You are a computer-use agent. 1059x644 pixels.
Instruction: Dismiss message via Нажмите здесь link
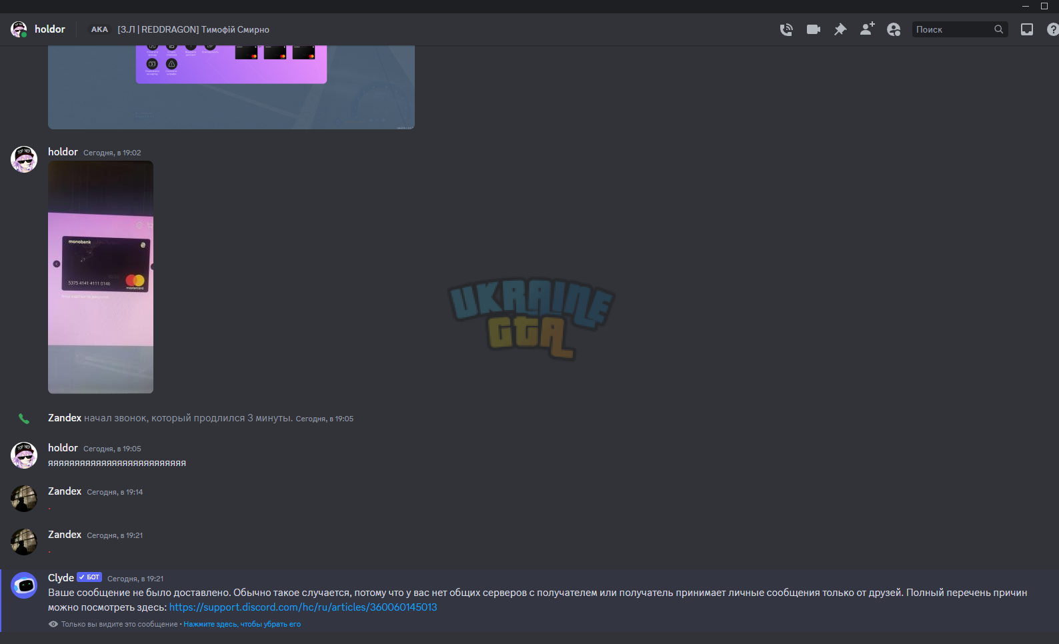click(x=242, y=624)
